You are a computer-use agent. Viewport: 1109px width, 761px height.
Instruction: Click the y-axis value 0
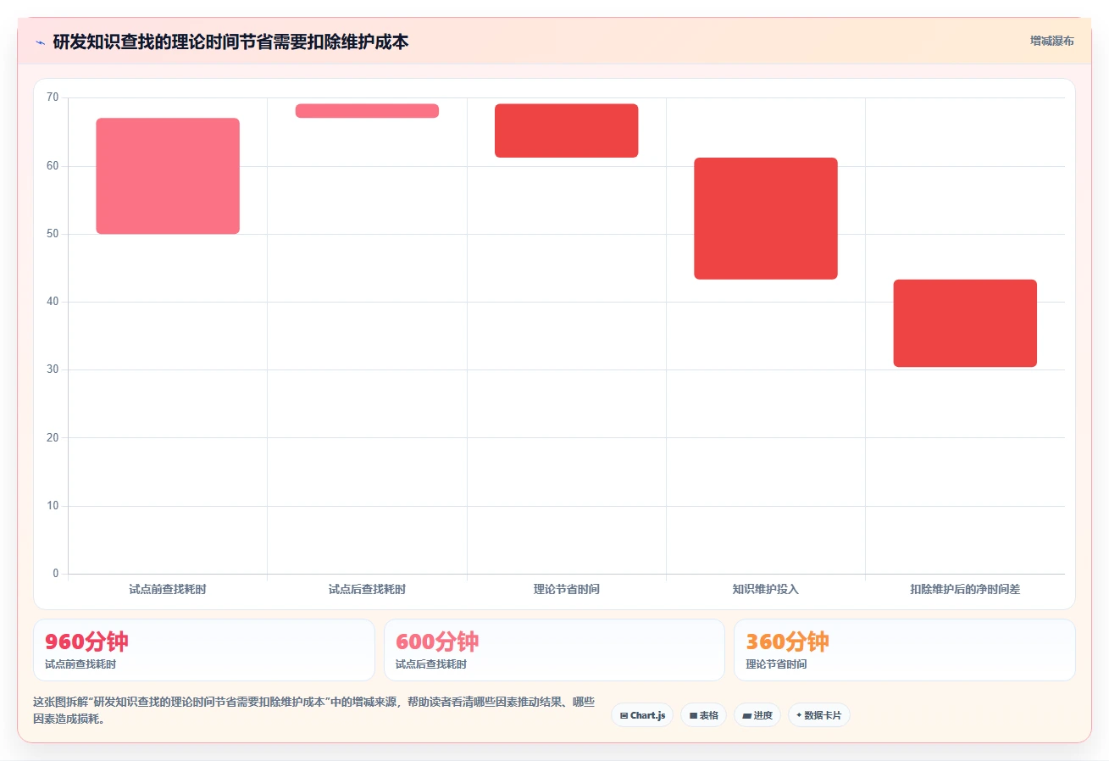click(56, 574)
